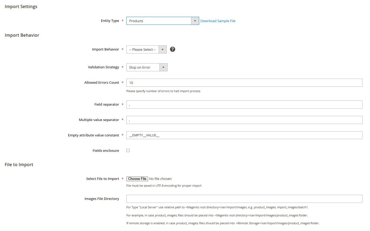Open the Import Behavior help tooltip icon

[x=172, y=49]
